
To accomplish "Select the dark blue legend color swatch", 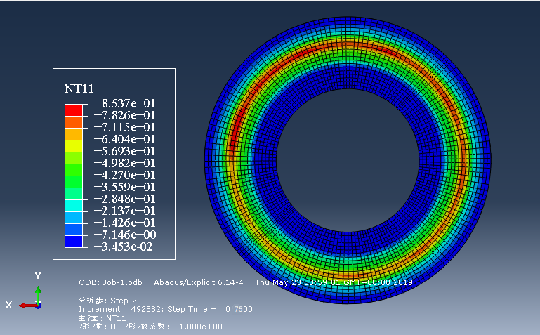I will point(74,242).
